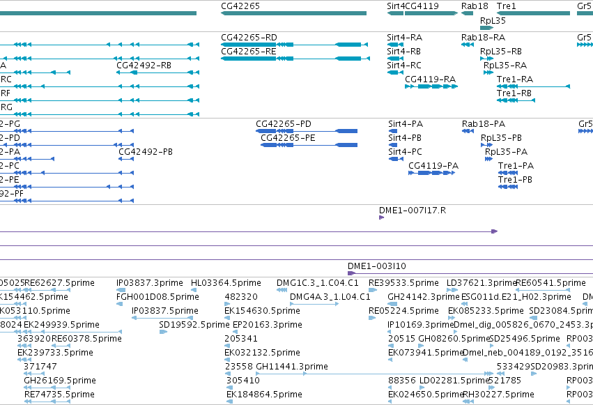
Task: Click protein Sirt4-PB
Action: click(x=405, y=138)
